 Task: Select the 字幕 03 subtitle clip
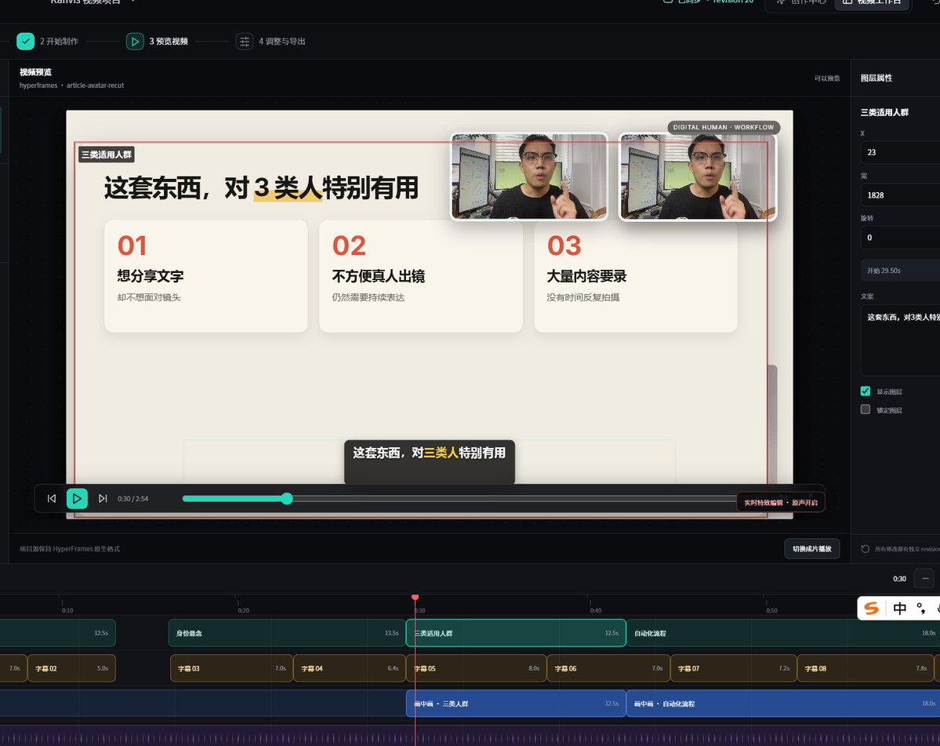point(231,668)
